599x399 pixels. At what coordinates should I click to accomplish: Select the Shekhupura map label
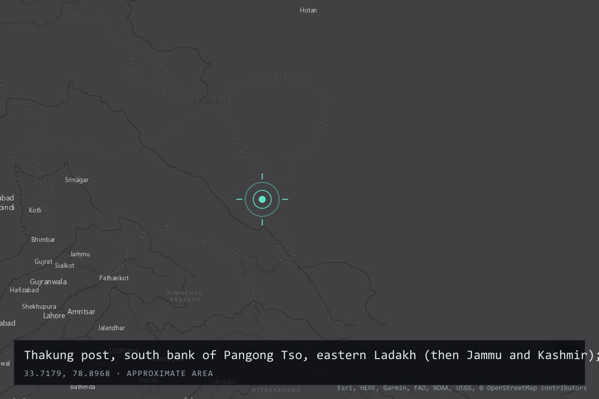pos(39,306)
